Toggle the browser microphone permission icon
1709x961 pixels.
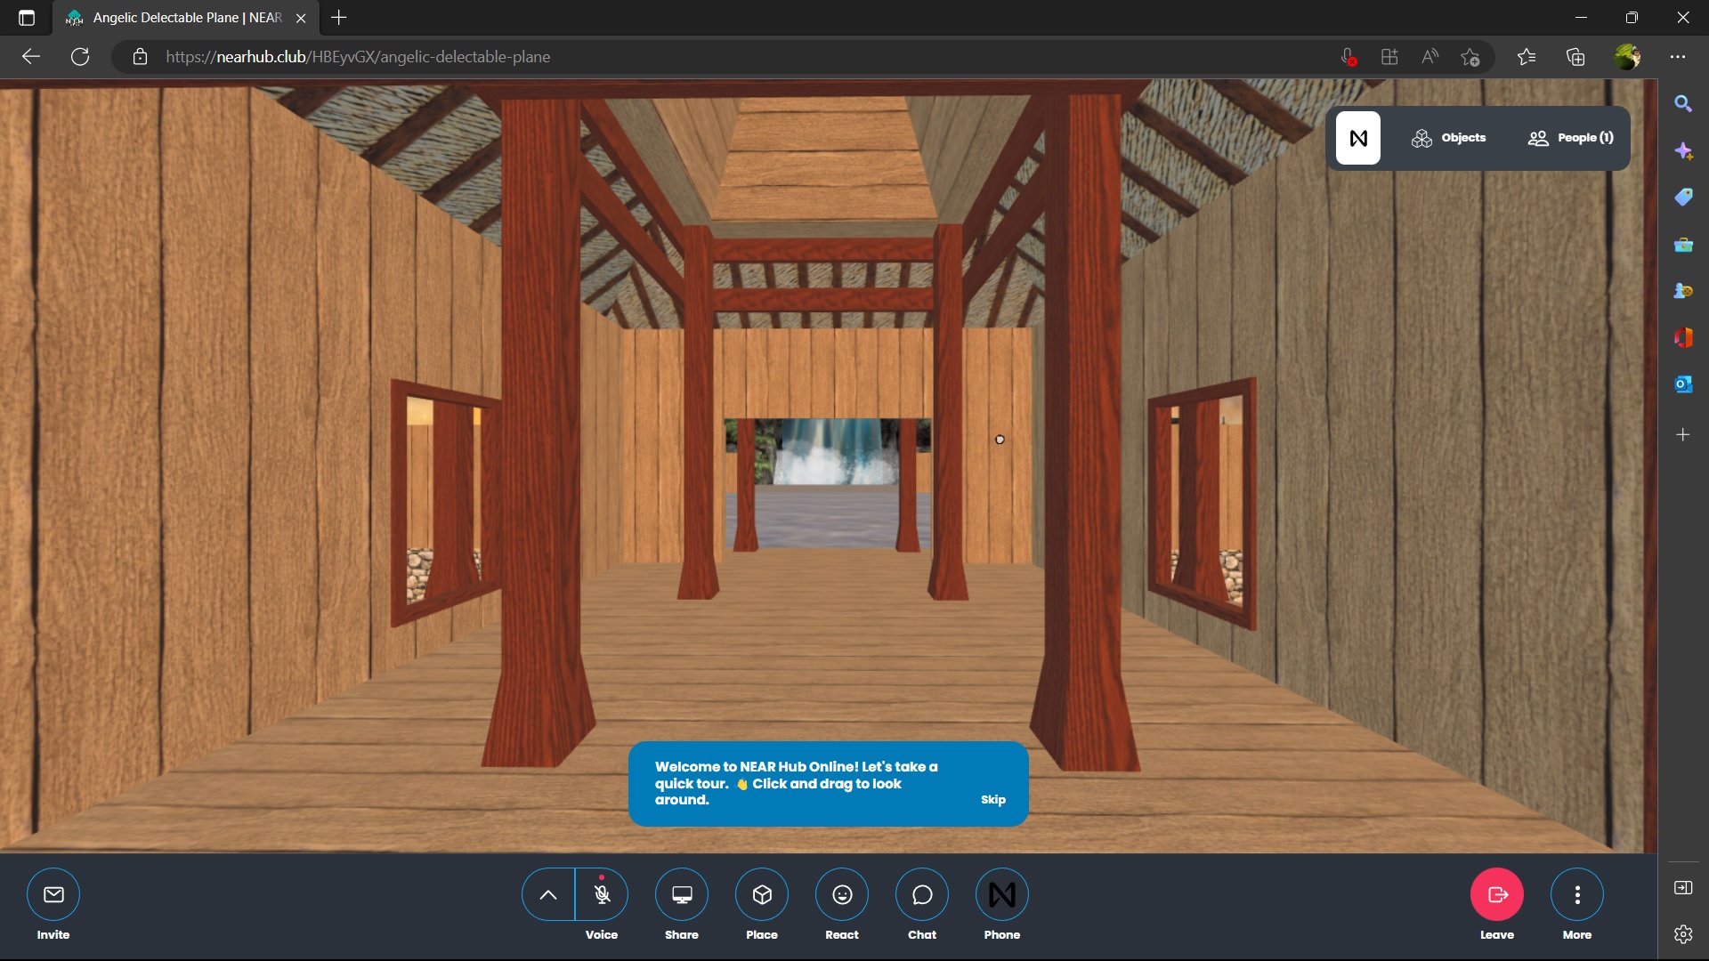(x=1349, y=57)
